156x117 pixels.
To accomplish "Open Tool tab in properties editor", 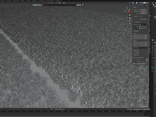I will [152, 43].
